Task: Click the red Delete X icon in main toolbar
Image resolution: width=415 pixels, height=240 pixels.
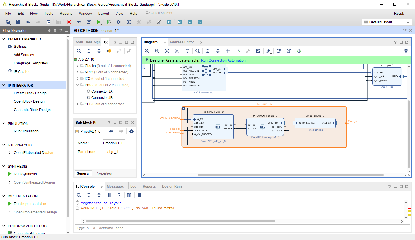Action: (x=69, y=22)
